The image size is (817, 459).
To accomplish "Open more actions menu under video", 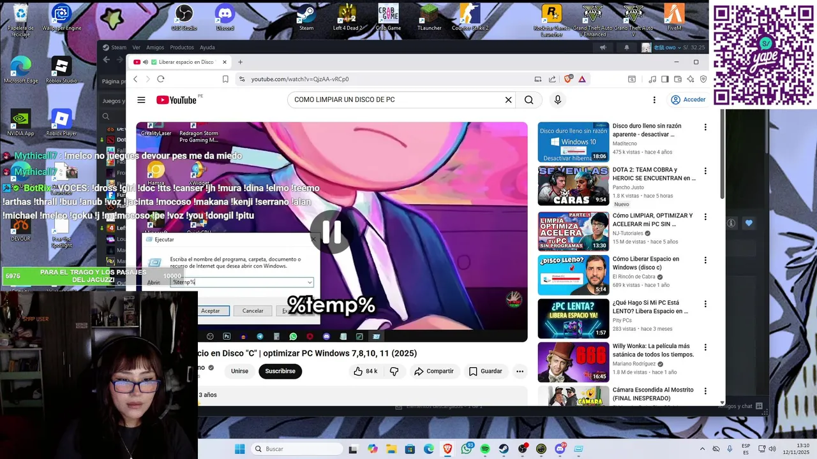I will (520, 371).
